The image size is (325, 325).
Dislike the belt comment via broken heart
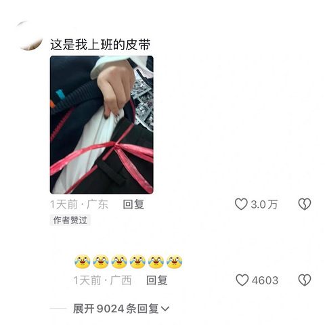[x=305, y=204]
